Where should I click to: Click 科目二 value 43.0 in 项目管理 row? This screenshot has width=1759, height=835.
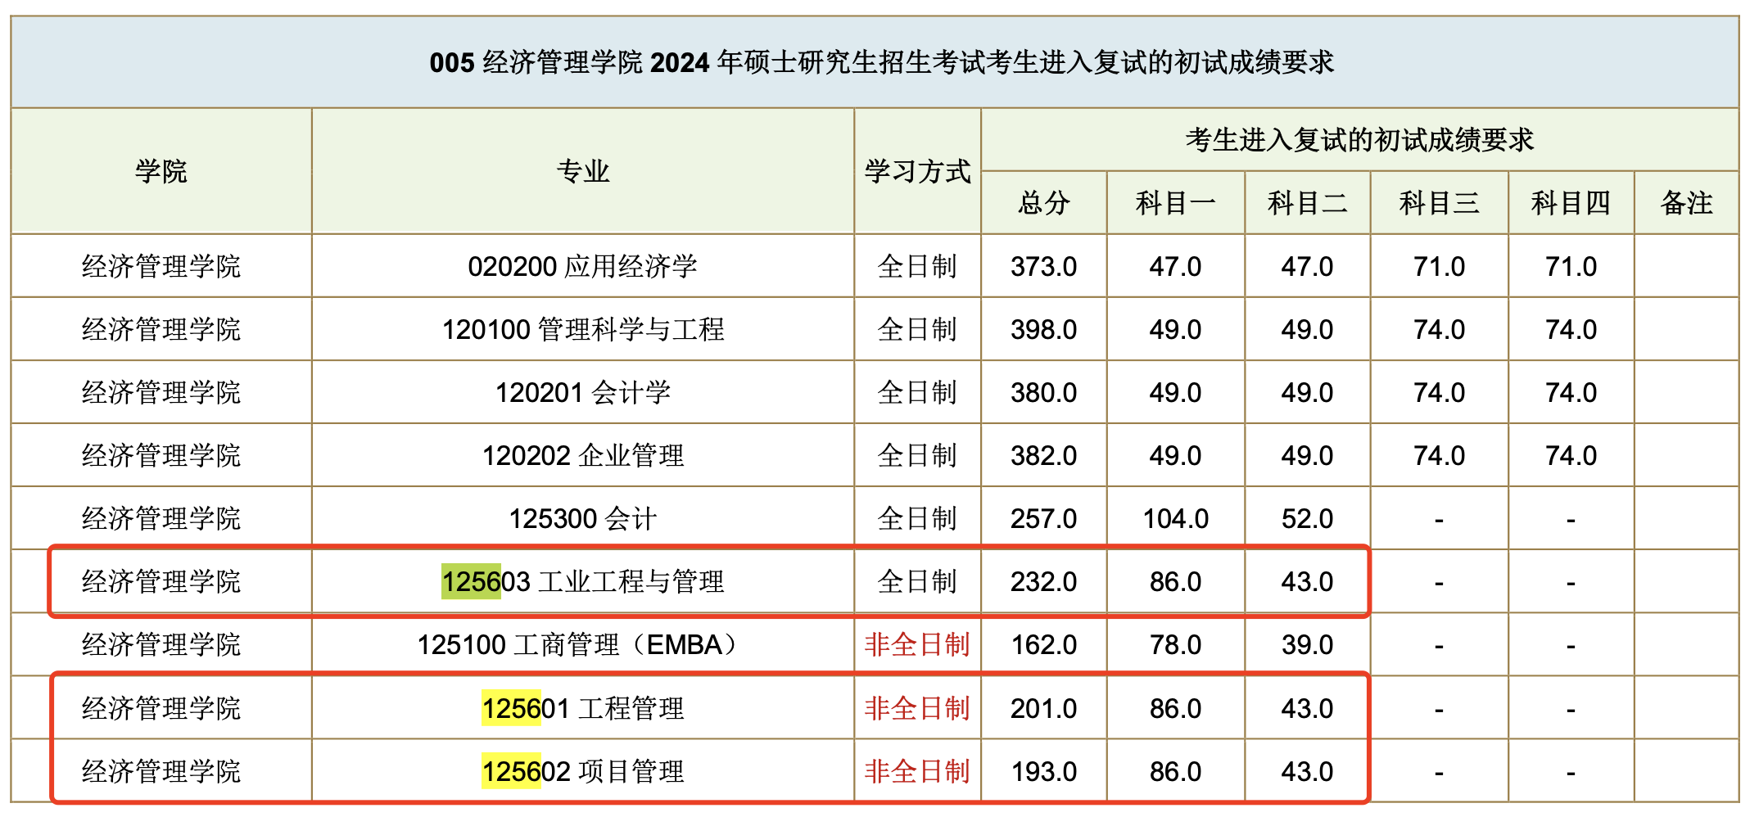pos(1307,771)
